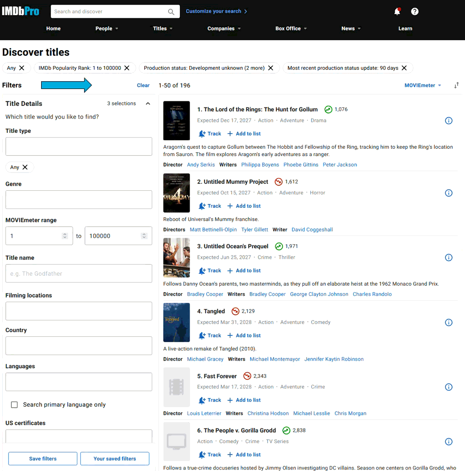The height and width of the screenshot is (471, 465).
Task: Open writer Peter Jackson page
Action: [340, 165]
